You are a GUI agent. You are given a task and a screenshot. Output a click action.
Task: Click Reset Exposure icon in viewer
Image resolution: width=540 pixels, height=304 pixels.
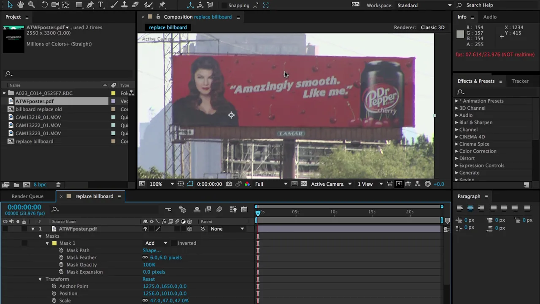coord(428,184)
